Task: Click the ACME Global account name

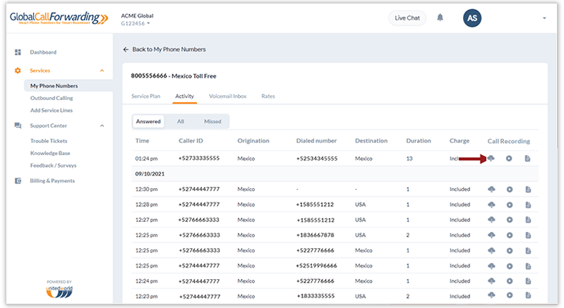Action: click(137, 16)
